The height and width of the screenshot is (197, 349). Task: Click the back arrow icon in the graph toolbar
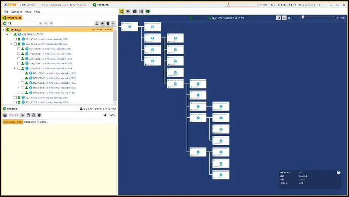click(128, 11)
